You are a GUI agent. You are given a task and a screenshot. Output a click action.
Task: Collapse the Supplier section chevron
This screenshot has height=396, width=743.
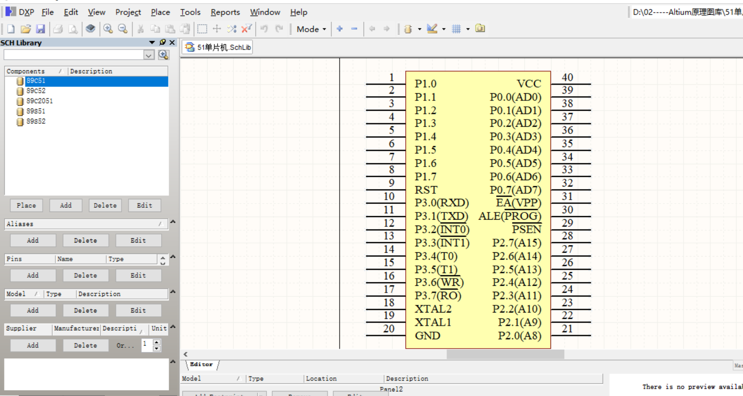173,327
